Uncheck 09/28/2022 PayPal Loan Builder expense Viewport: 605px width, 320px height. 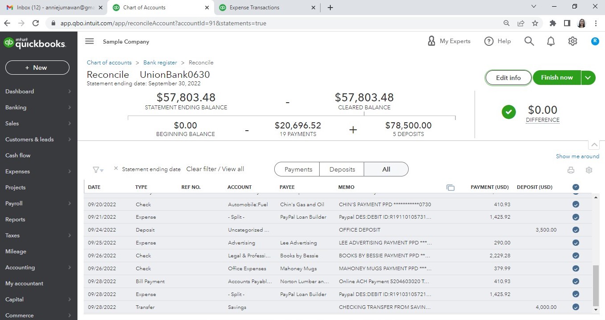(576, 294)
